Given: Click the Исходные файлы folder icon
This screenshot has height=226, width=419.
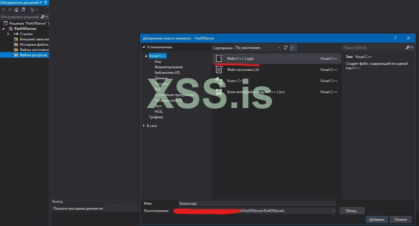Looking at the screenshot, I should click(16, 44).
